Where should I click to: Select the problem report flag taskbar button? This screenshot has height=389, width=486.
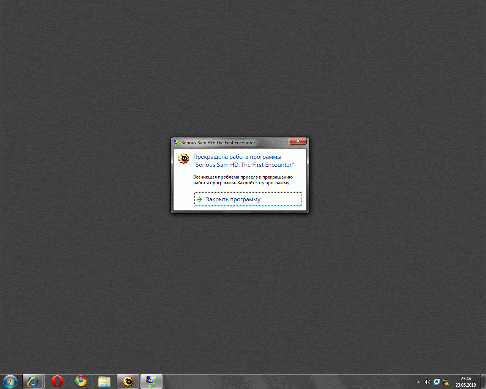pyautogui.click(x=151, y=381)
